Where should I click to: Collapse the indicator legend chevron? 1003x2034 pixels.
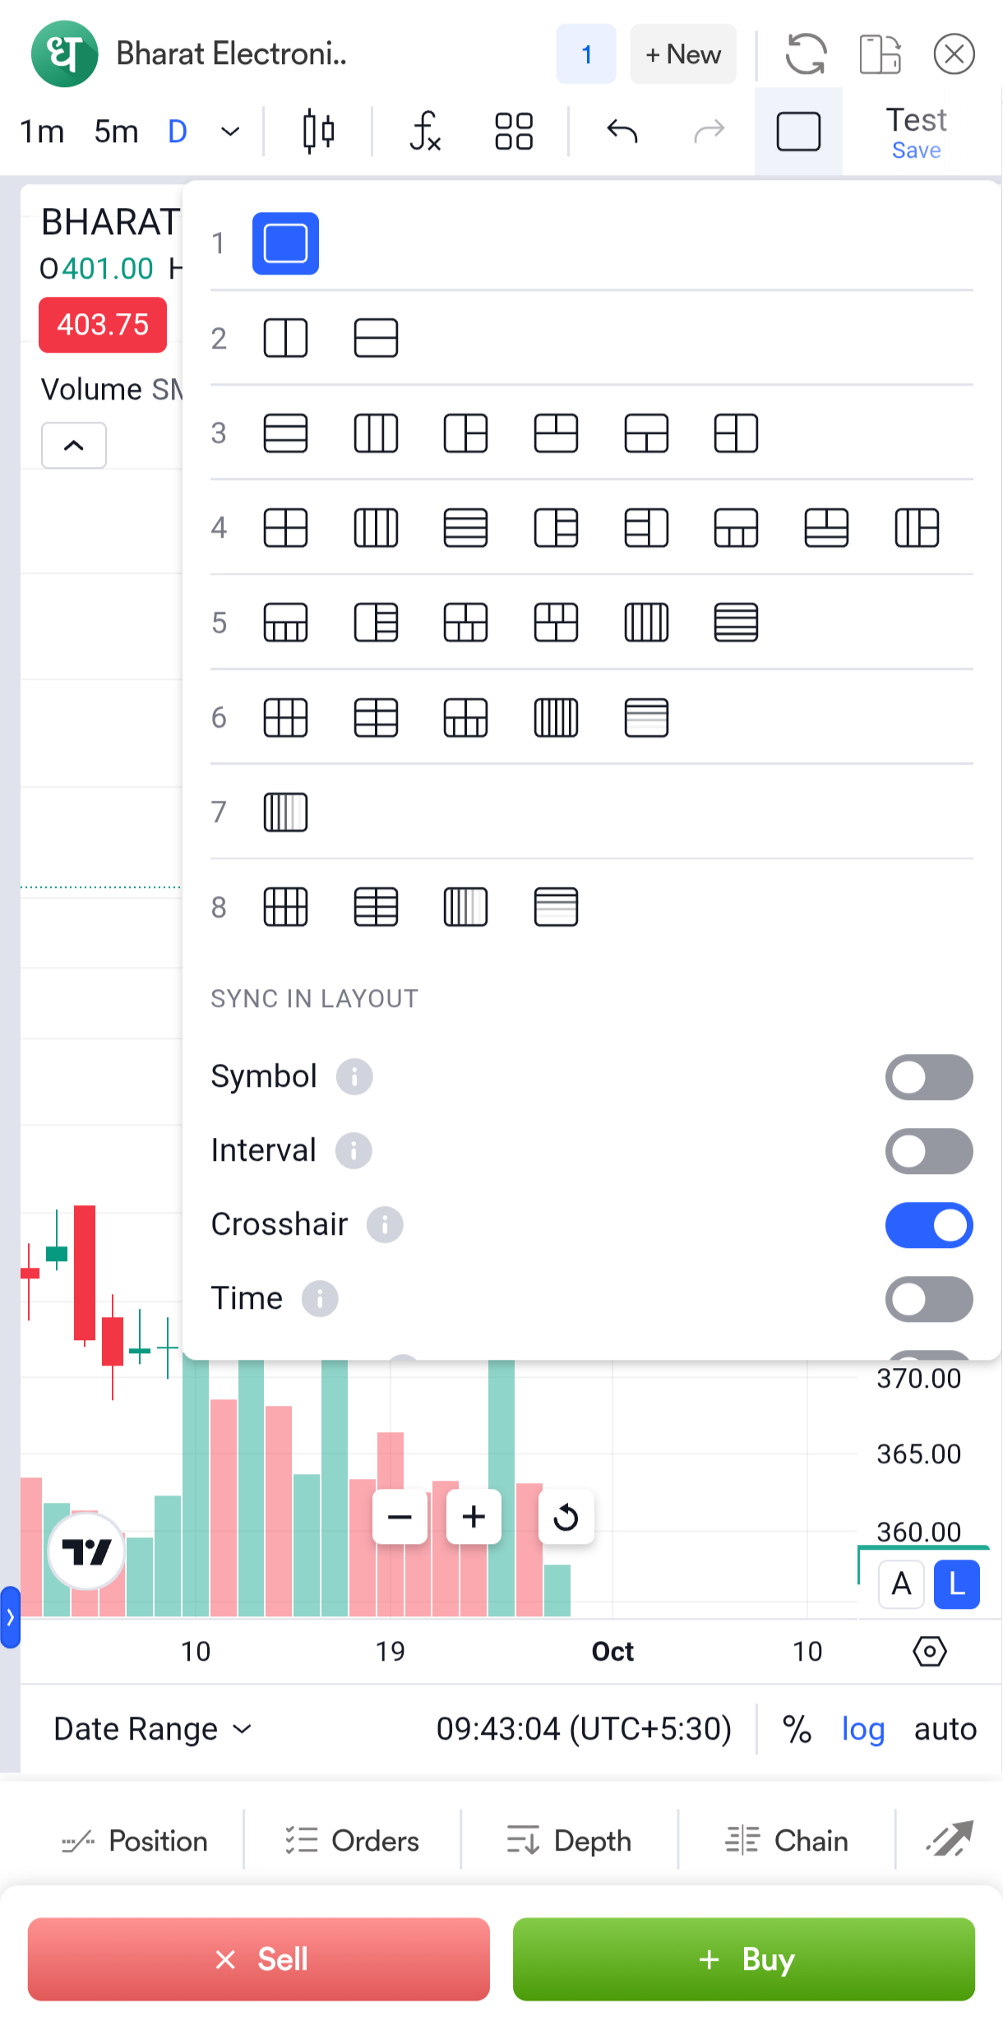(x=74, y=446)
